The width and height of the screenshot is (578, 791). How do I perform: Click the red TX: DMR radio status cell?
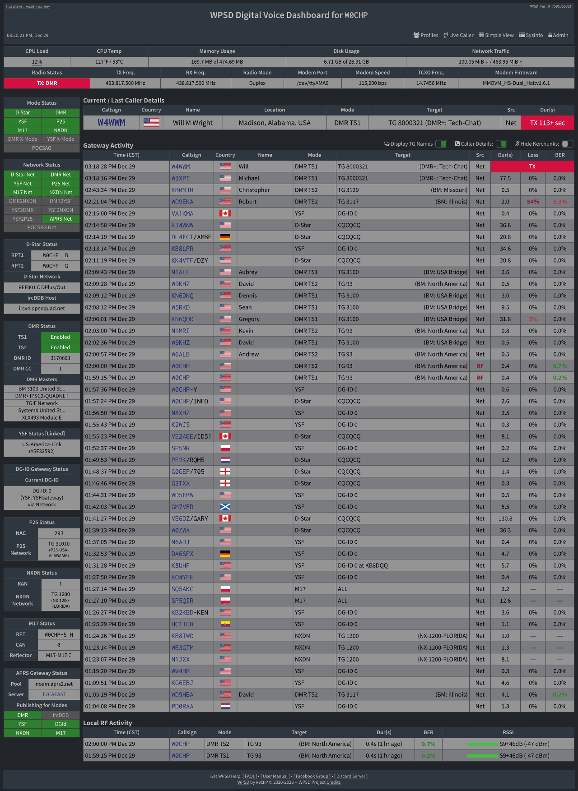pyautogui.click(x=47, y=83)
